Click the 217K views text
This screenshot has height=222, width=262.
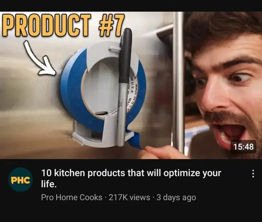tap(129, 197)
